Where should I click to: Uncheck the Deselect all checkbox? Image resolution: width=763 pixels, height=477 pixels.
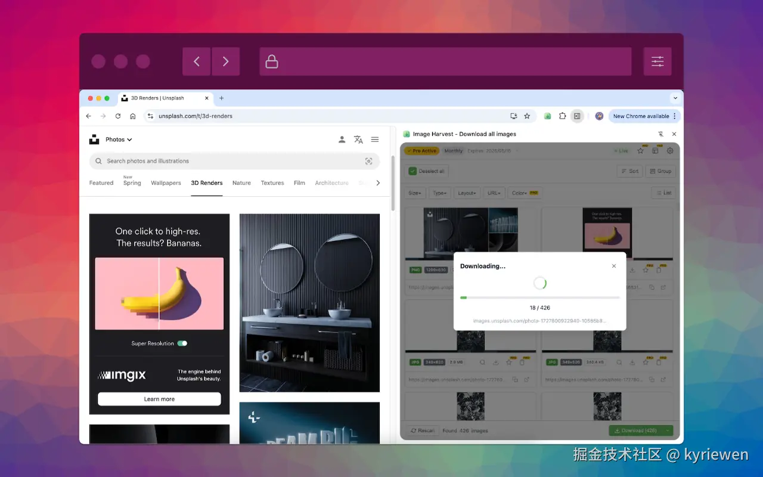click(x=412, y=171)
